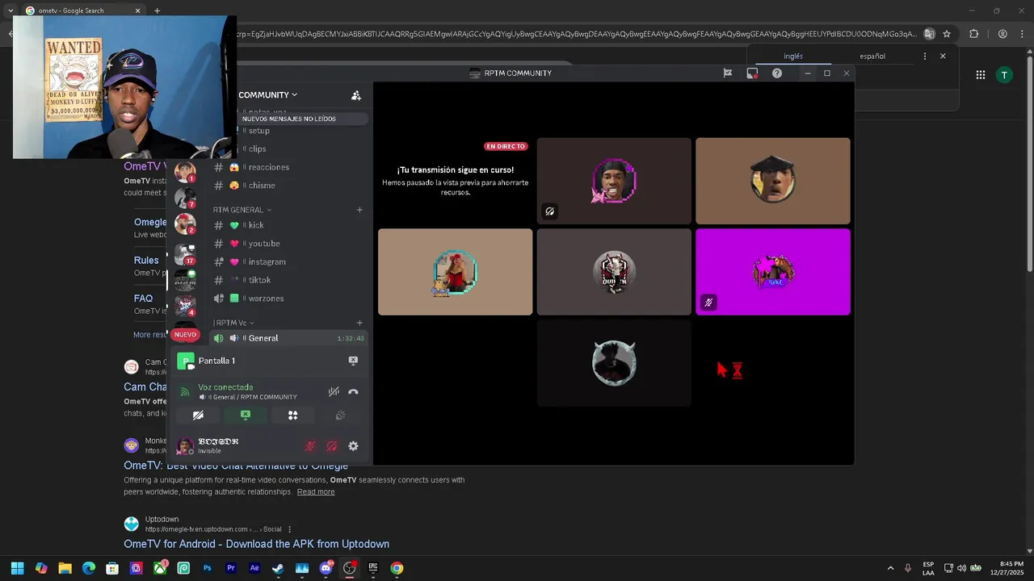Open server with 7 notifications badge
This screenshot has width=1034, height=581.
186,198
